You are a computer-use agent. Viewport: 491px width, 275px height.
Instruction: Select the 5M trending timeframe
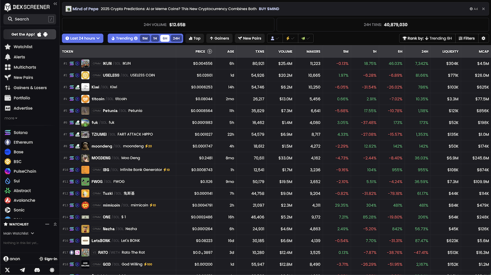click(x=145, y=38)
